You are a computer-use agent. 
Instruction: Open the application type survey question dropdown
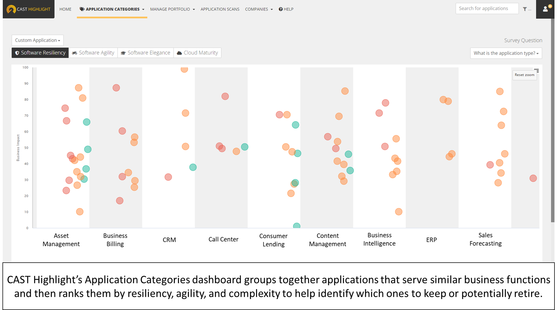coord(506,53)
